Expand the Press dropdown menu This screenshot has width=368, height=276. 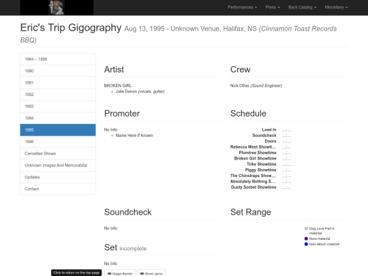273,7
